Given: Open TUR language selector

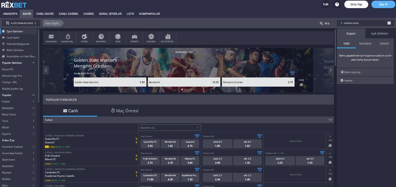Looking at the screenshot, I should [x=325, y=4].
